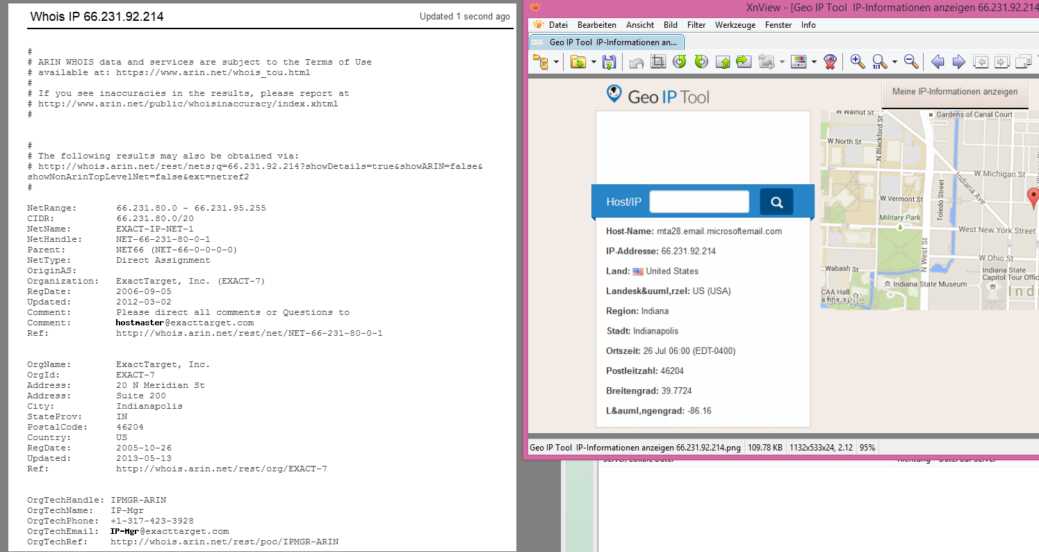Go to previous file with left arrow

(938, 62)
